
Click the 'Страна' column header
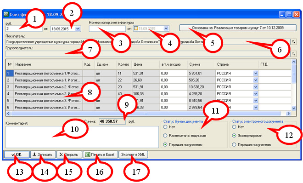237,64
